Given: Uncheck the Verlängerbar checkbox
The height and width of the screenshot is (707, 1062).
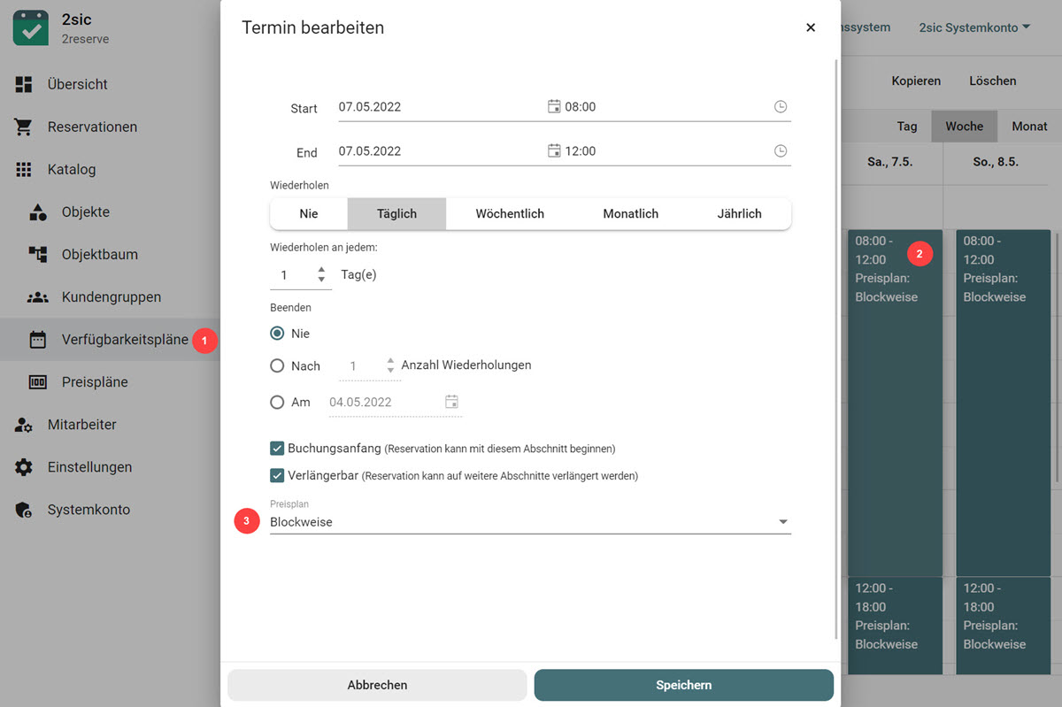Looking at the screenshot, I should click(277, 475).
